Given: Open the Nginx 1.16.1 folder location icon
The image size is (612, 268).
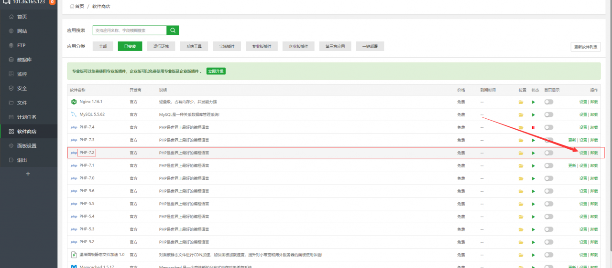Looking at the screenshot, I should click(521, 102).
